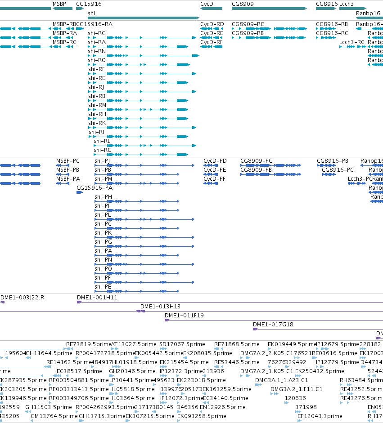Select the EK019449.5prime EST label

(292, 344)
